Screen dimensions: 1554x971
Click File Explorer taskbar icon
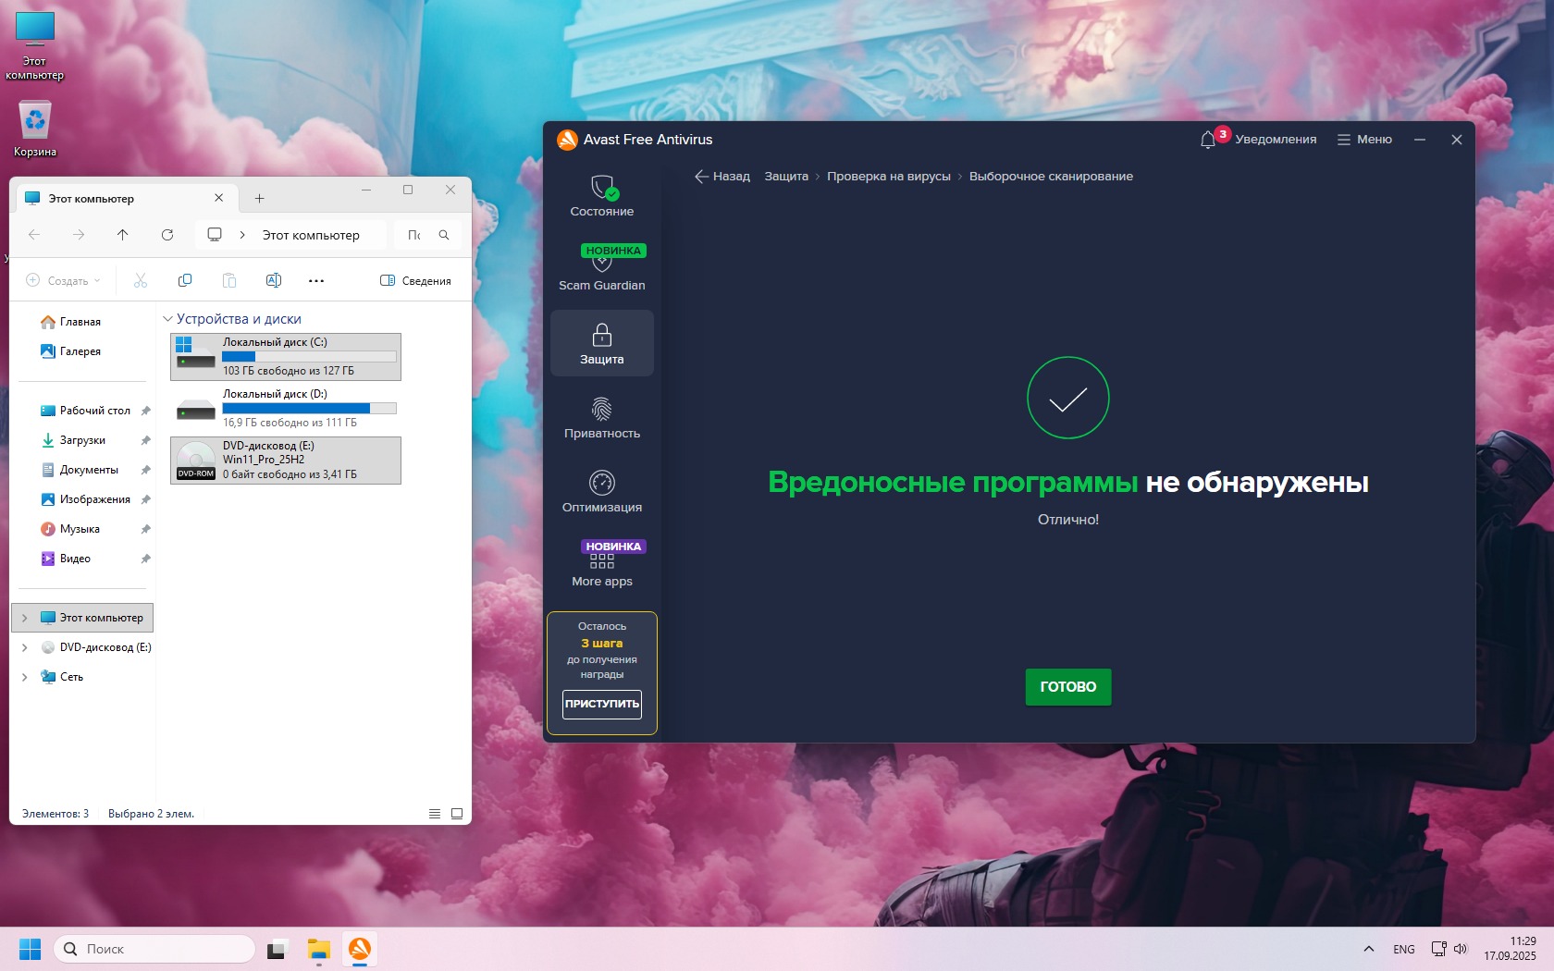(319, 949)
